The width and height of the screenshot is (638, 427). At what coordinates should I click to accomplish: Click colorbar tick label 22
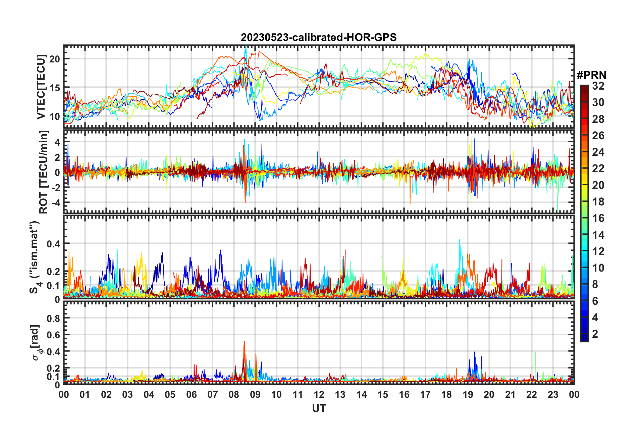click(598, 169)
